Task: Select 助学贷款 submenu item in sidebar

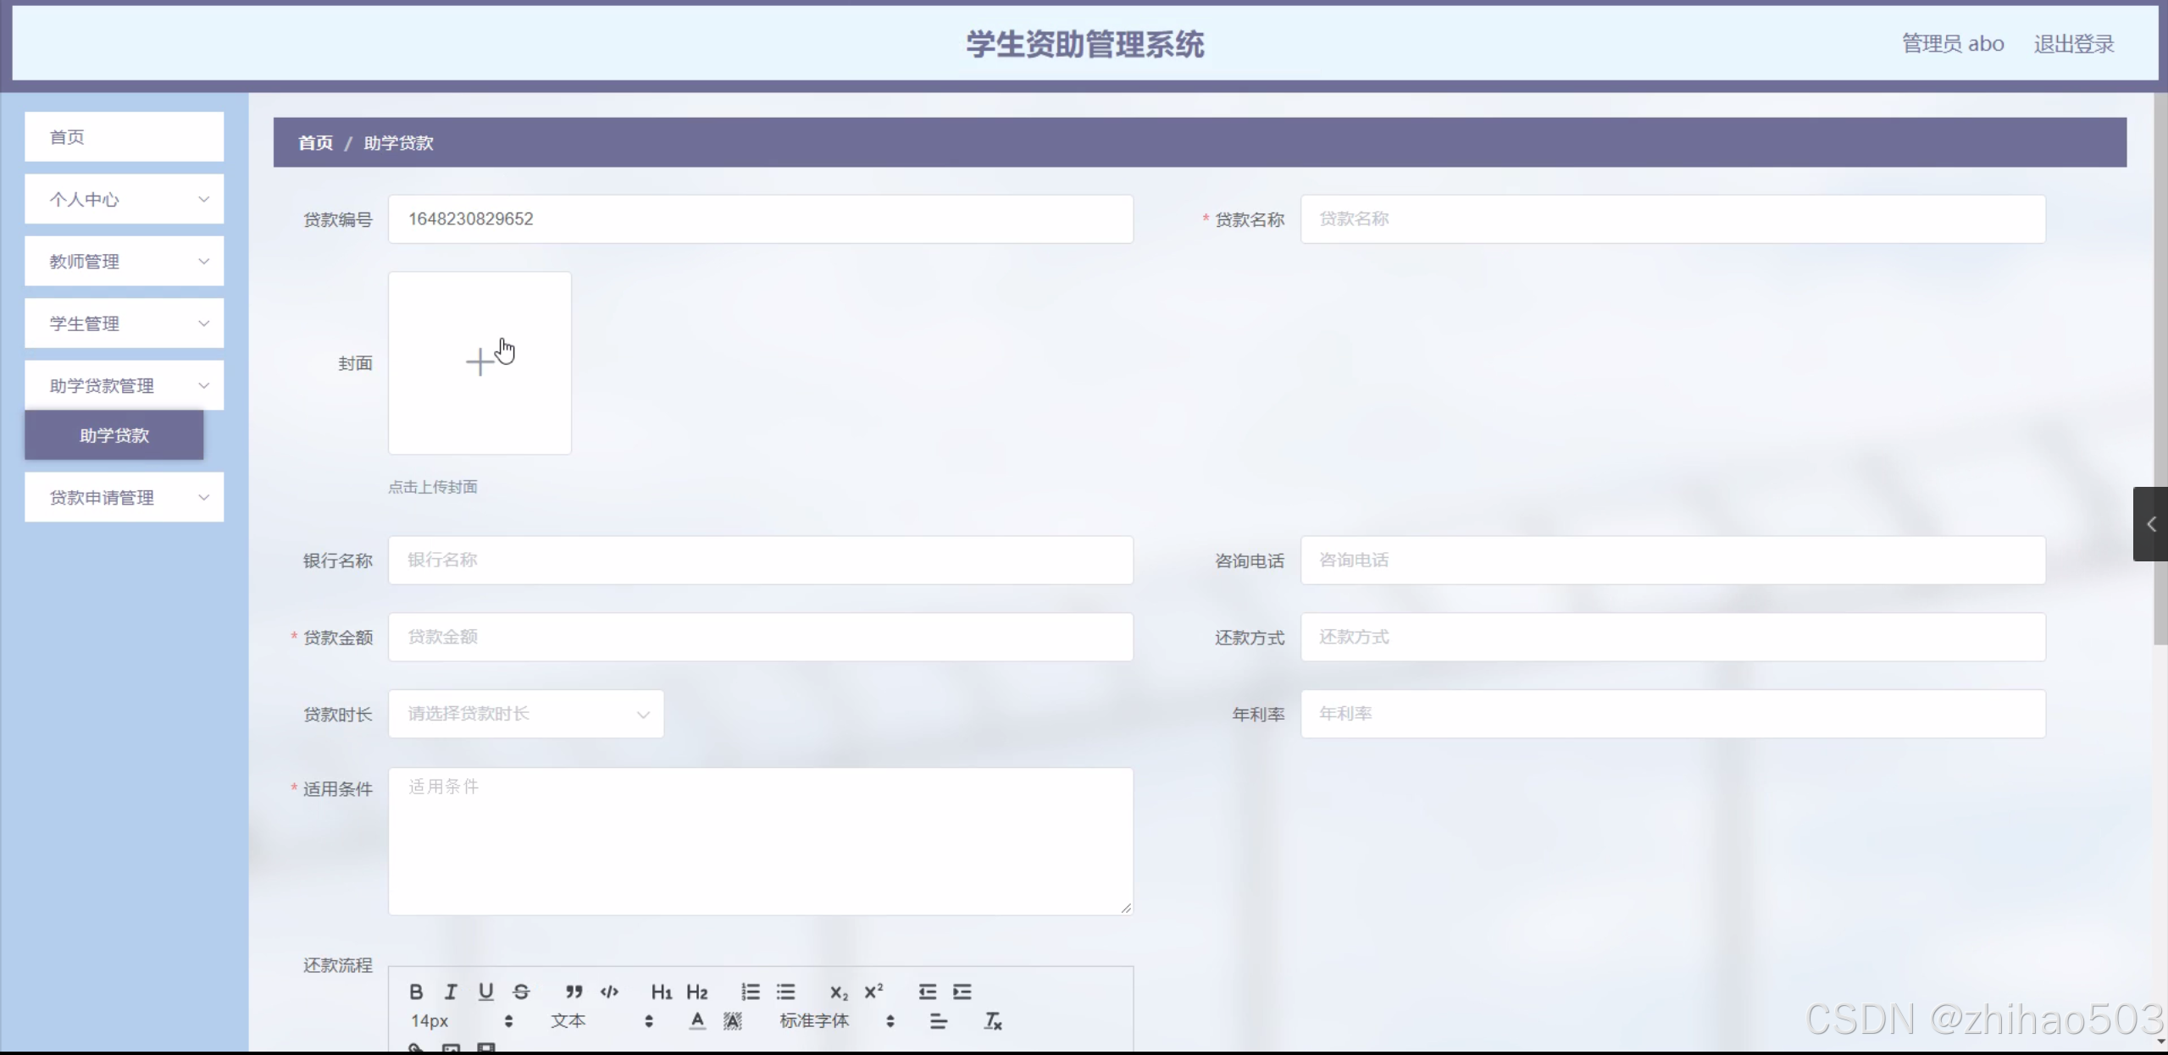Action: [x=114, y=435]
